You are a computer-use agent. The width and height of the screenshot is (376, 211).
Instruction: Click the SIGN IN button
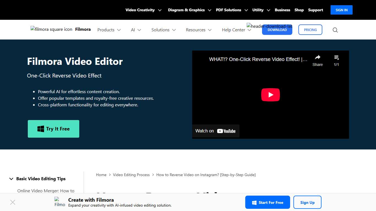click(x=341, y=10)
